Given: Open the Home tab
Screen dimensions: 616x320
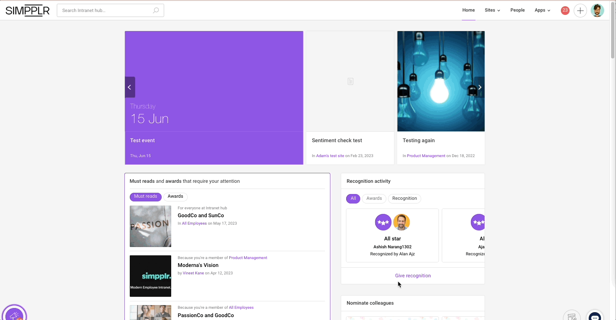Looking at the screenshot, I should pos(468,10).
